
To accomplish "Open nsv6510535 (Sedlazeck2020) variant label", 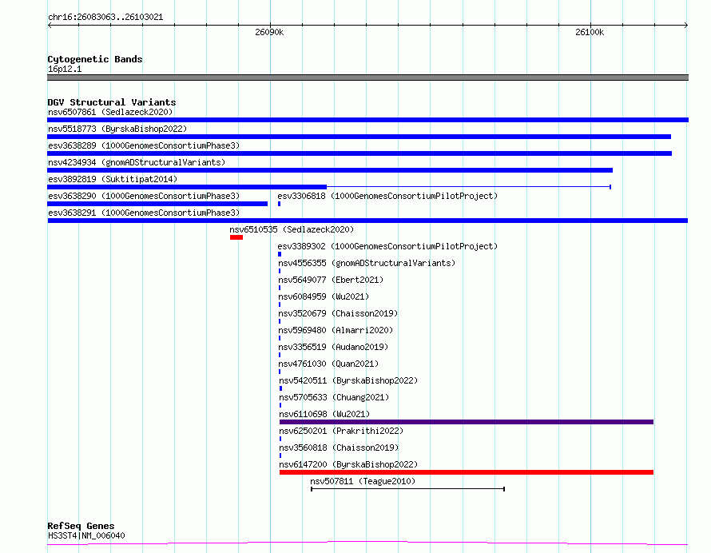I will pos(292,229).
